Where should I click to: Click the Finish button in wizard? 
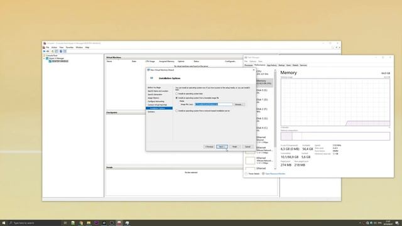pyautogui.click(x=234, y=147)
